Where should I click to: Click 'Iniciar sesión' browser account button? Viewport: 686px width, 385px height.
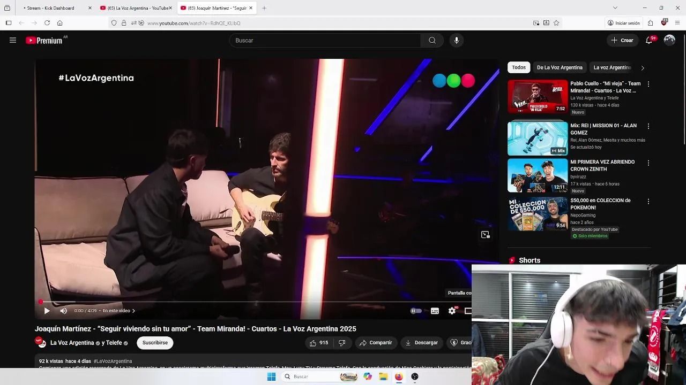click(x=624, y=23)
